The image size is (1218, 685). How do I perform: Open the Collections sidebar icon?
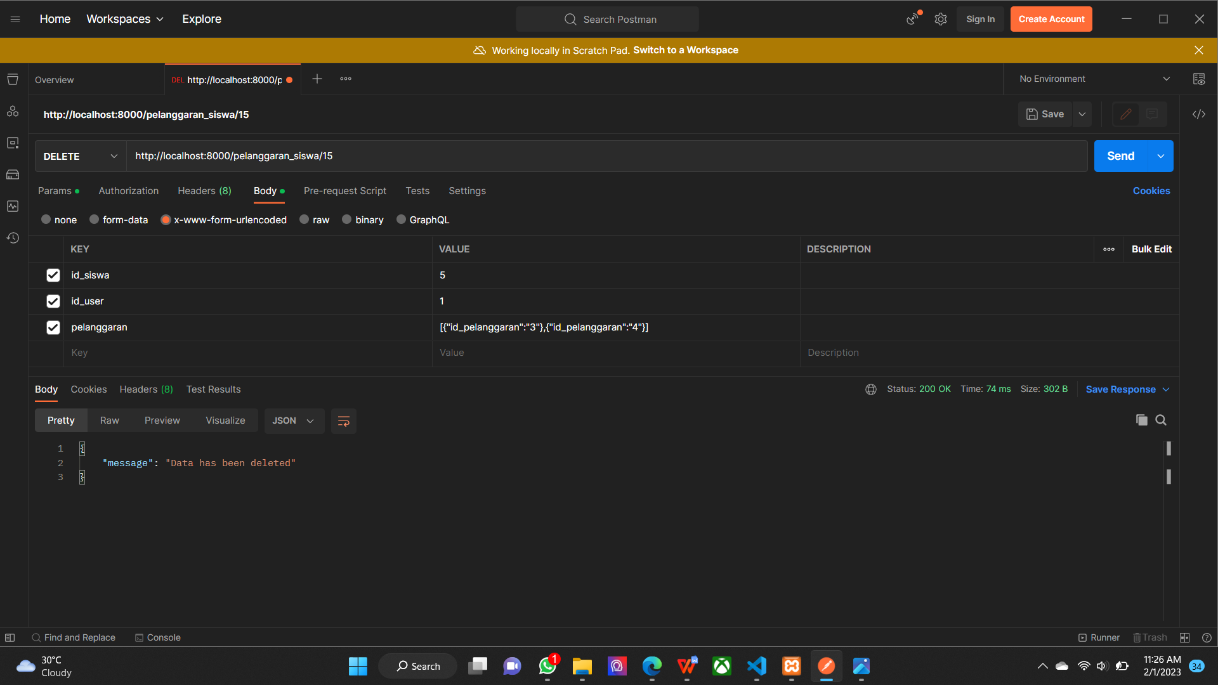pyautogui.click(x=13, y=79)
